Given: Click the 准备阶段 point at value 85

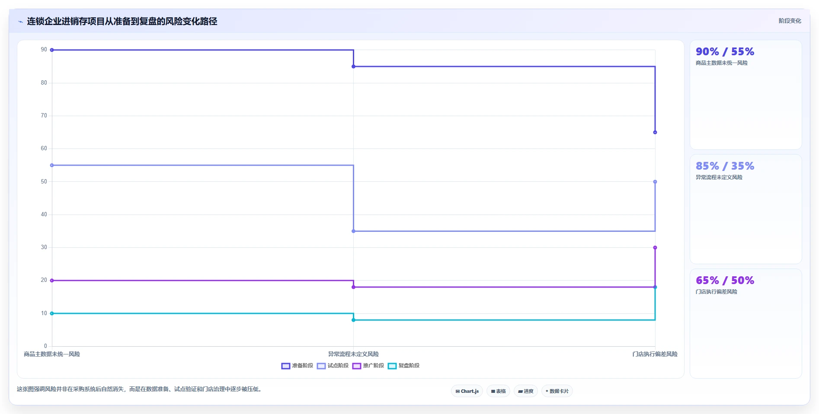Looking at the screenshot, I should [353, 66].
